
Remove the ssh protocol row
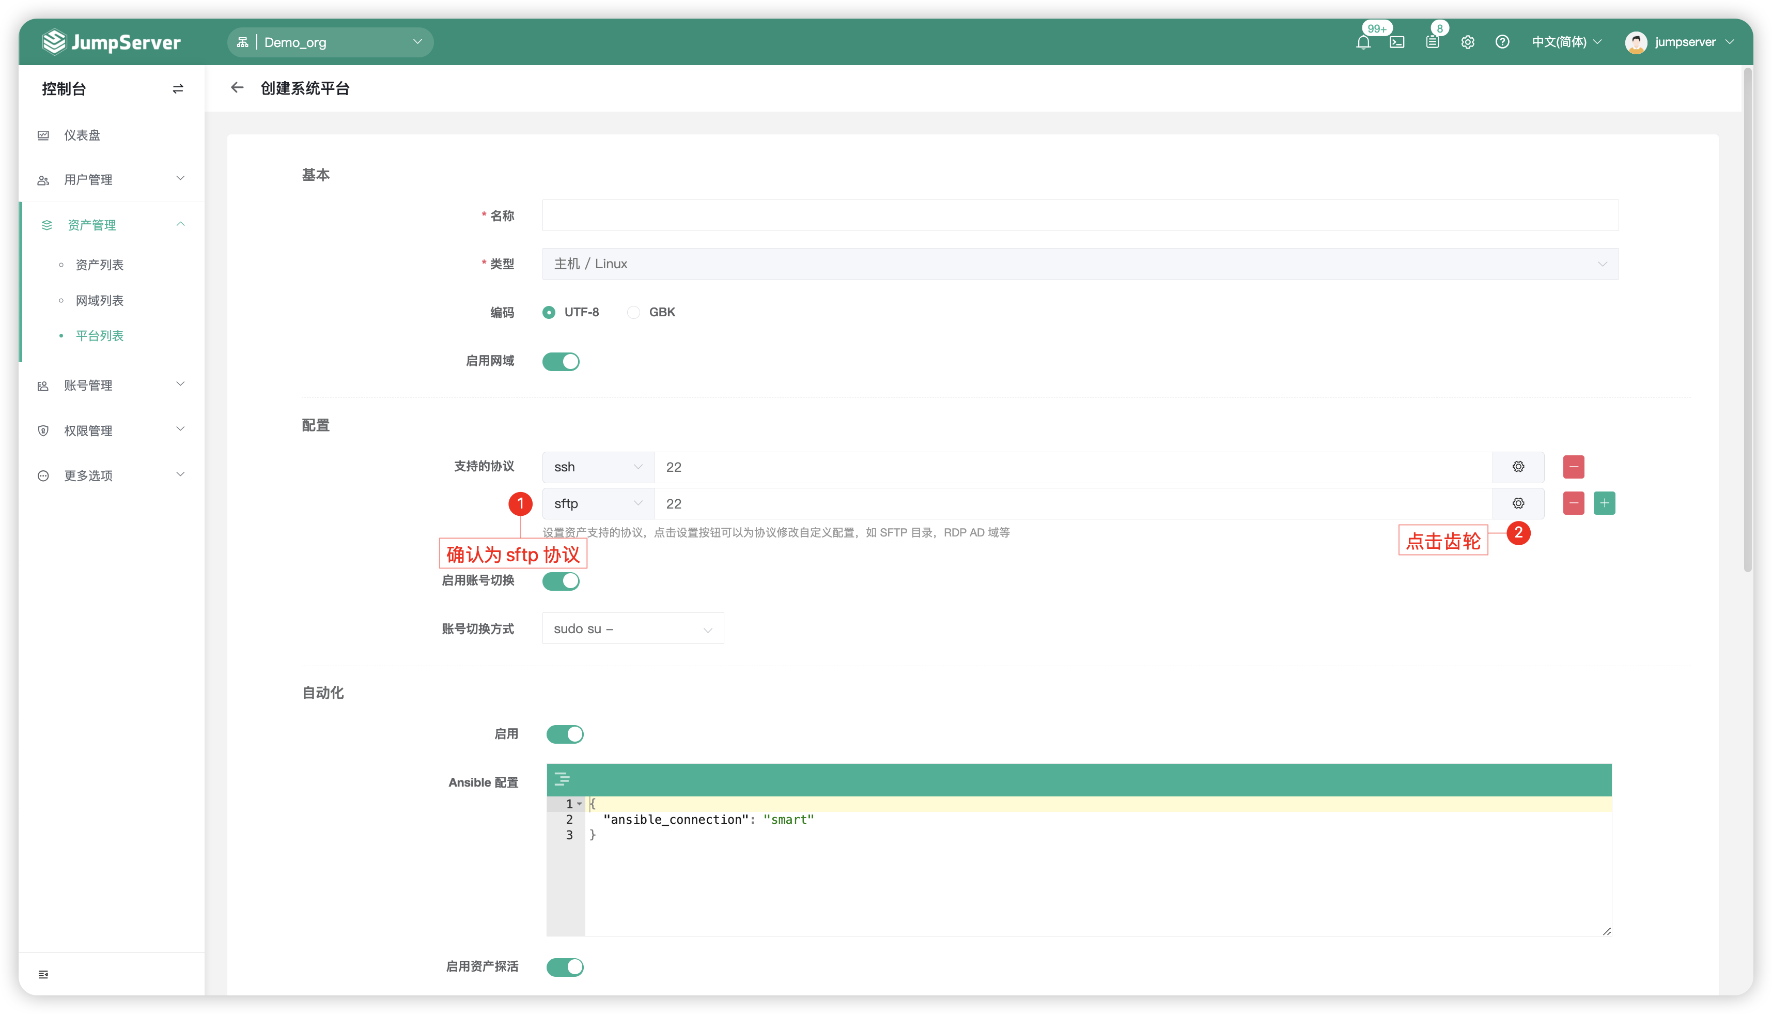pyautogui.click(x=1574, y=467)
